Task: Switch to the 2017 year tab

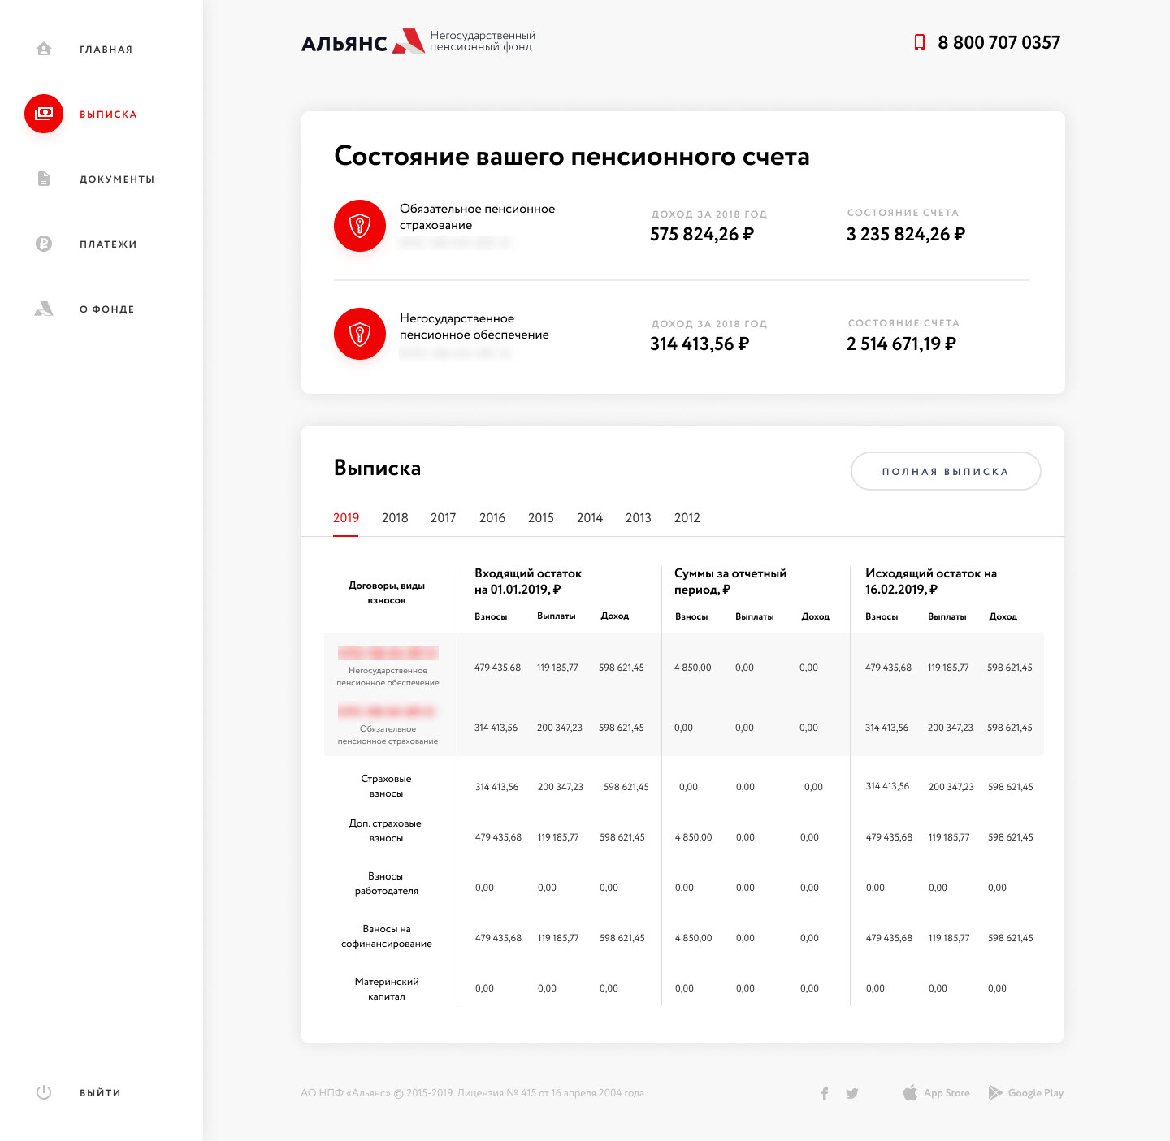Action: tap(444, 518)
